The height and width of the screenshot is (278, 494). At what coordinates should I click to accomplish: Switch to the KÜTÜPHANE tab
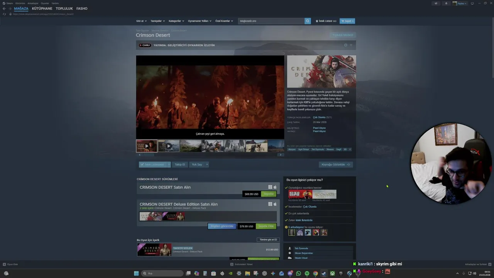click(x=42, y=8)
